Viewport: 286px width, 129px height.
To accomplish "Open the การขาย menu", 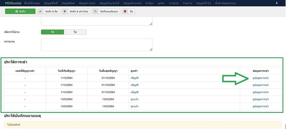I will click(173, 3).
